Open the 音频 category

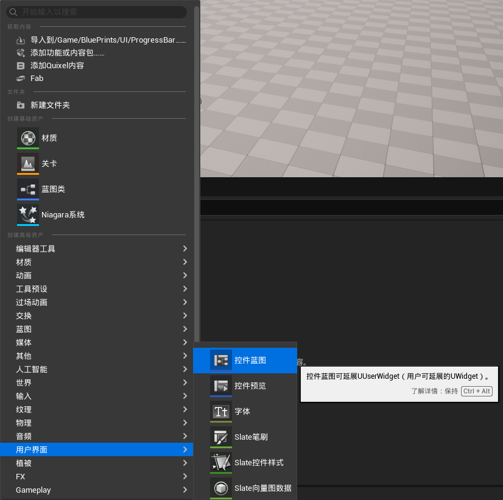(x=97, y=436)
